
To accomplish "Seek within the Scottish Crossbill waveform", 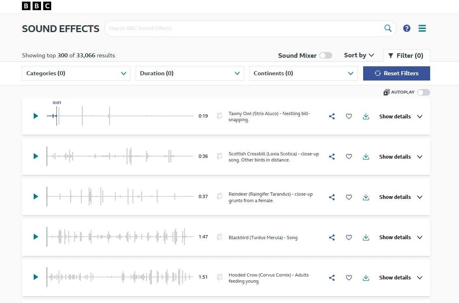I will pyautogui.click(x=120, y=156).
